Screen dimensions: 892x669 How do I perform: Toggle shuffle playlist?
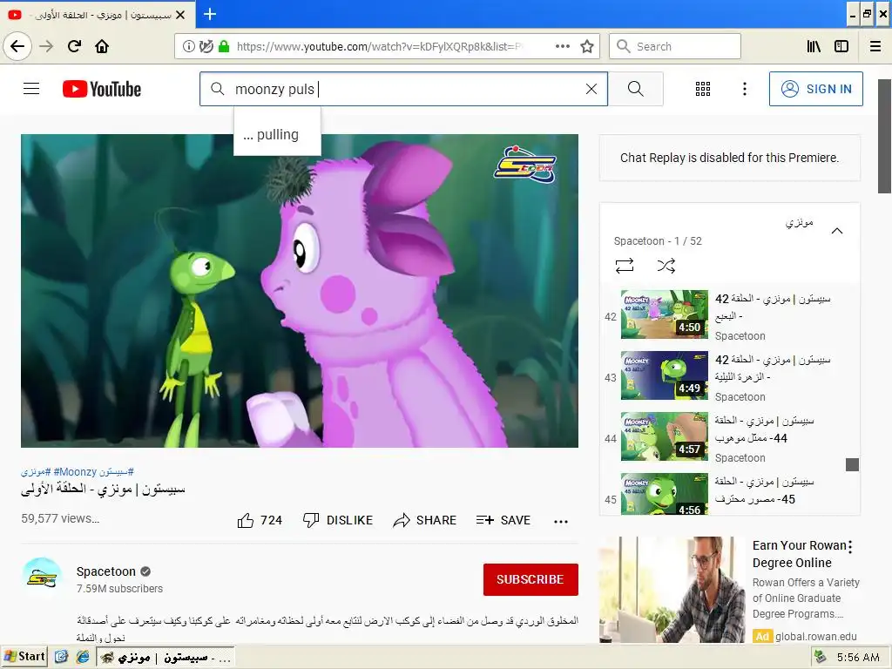pos(666,266)
